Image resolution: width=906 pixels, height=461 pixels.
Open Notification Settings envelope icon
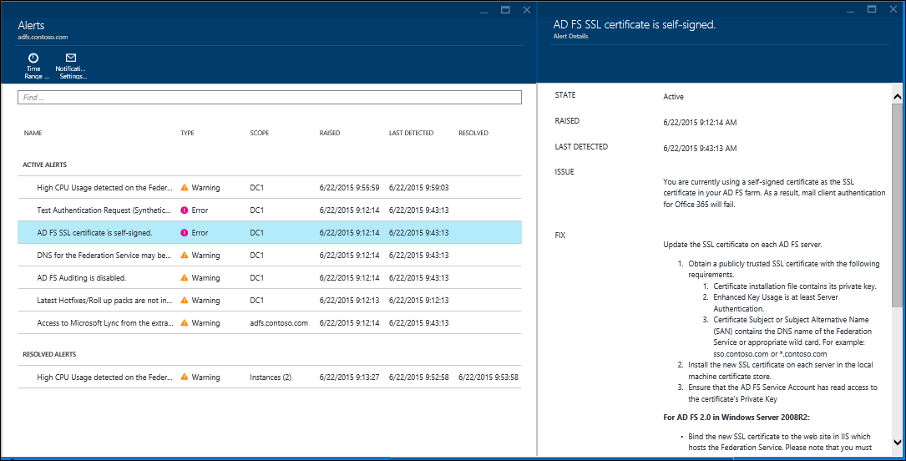(71, 58)
